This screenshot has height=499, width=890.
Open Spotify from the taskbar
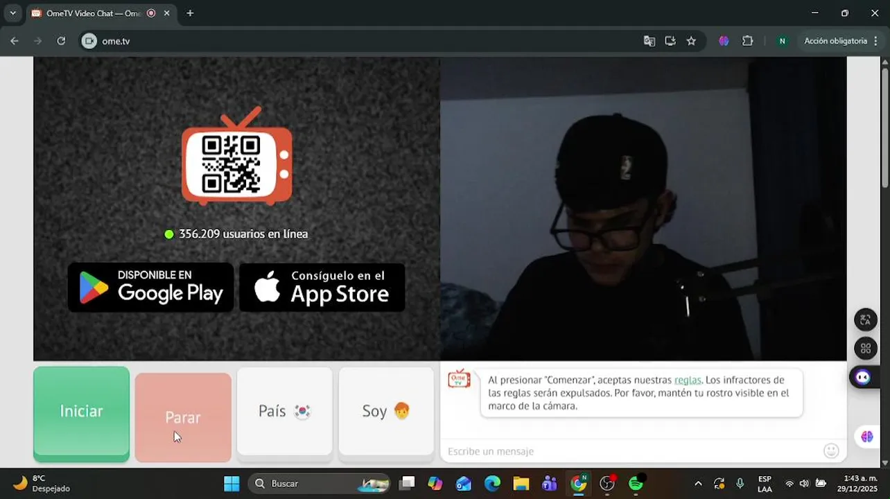(x=636, y=483)
